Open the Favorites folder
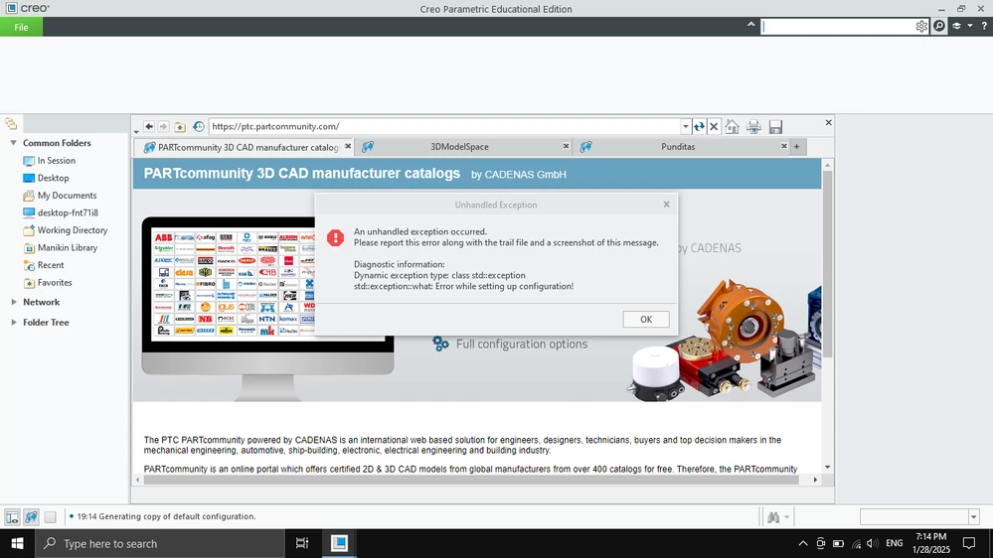993x558 pixels. pyautogui.click(x=48, y=283)
